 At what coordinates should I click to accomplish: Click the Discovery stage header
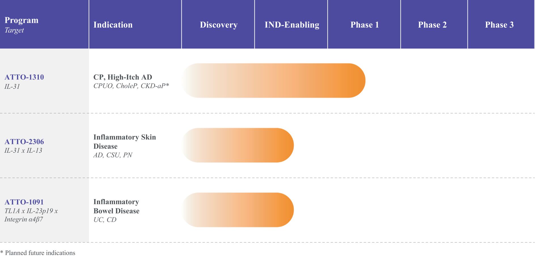pos(218,24)
